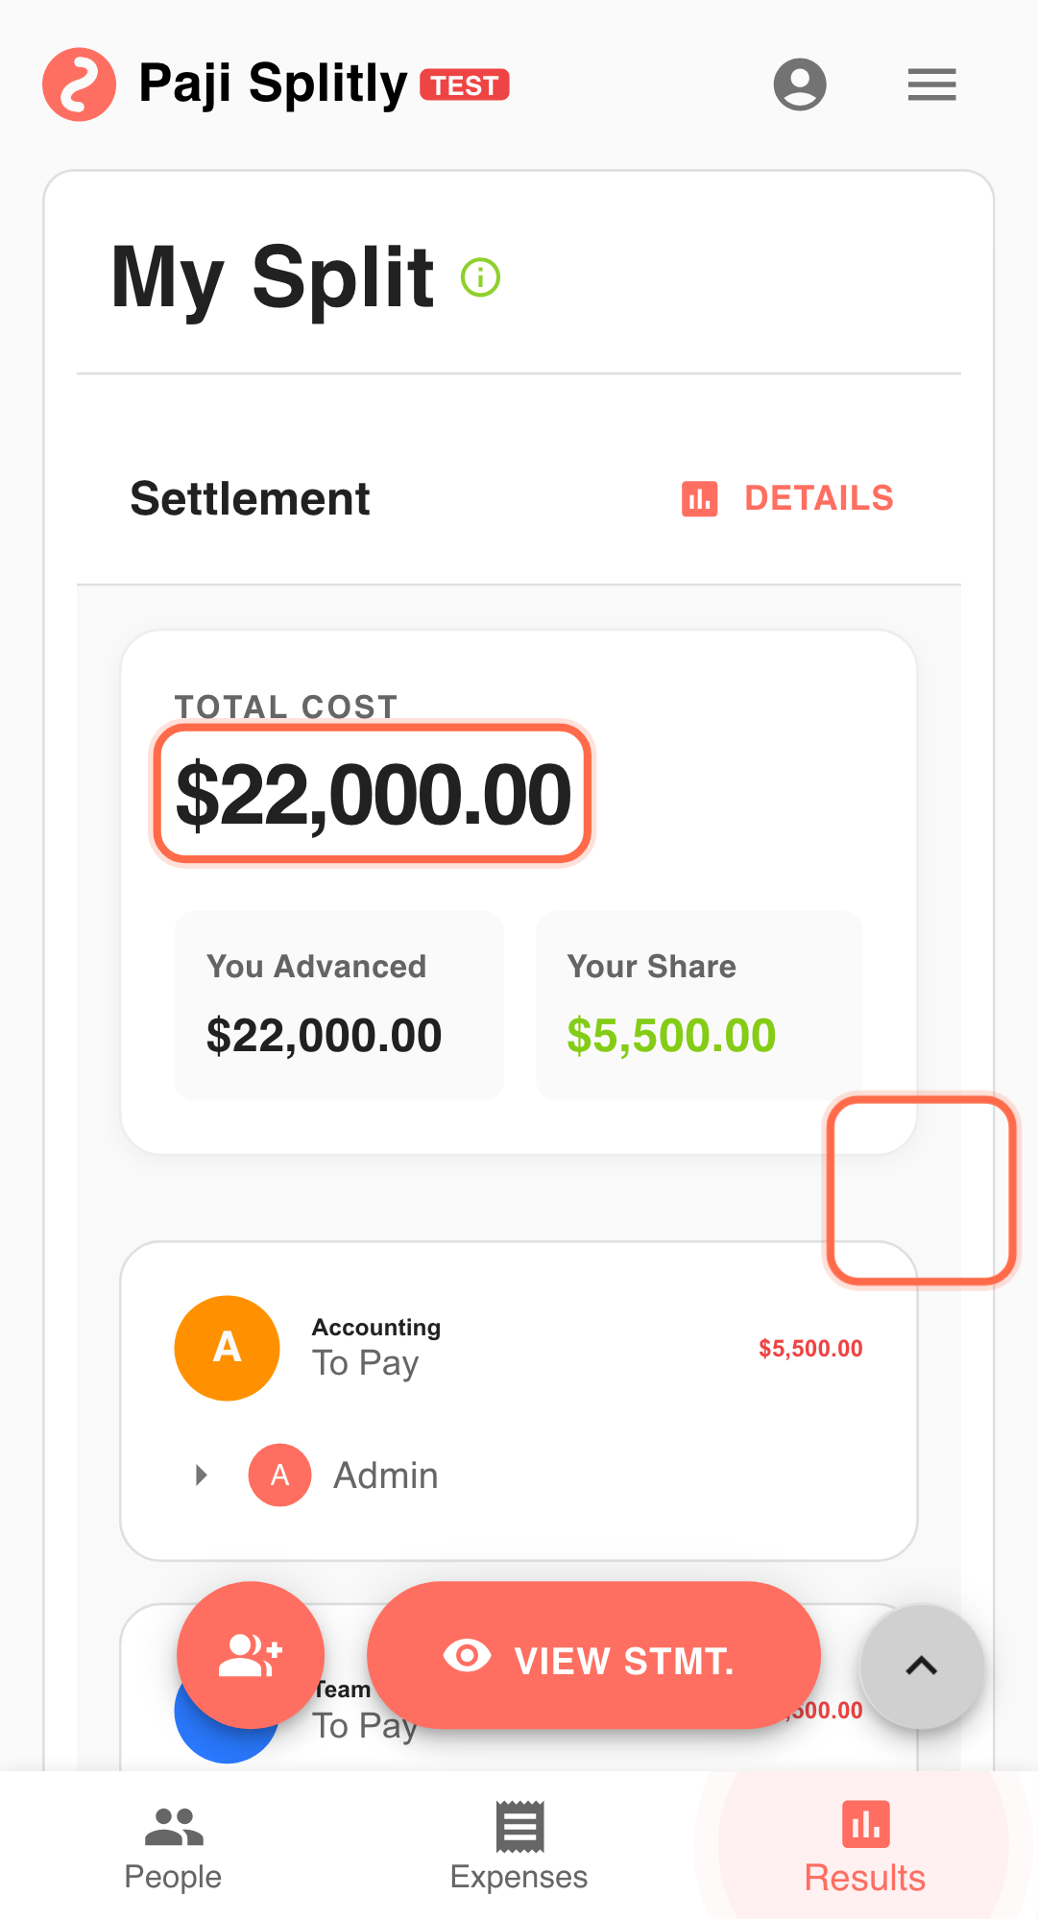The height and width of the screenshot is (1919, 1038).
Task: Open the hamburger menu
Action: [931, 84]
